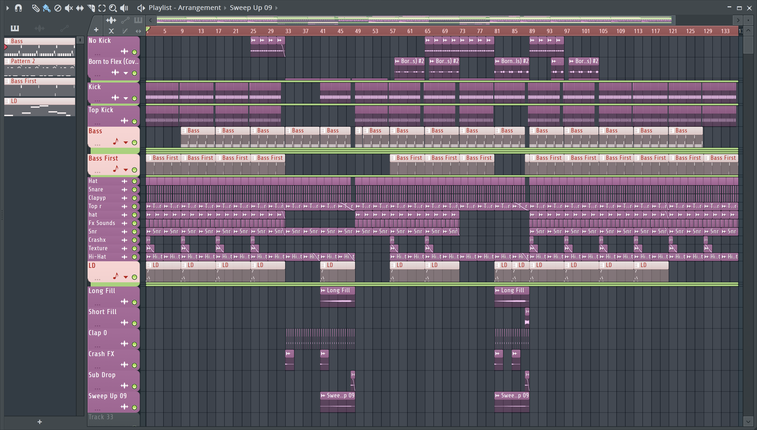Image resolution: width=757 pixels, height=430 pixels.
Task: Select the first Long Fill clip
Action: point(337,296)
